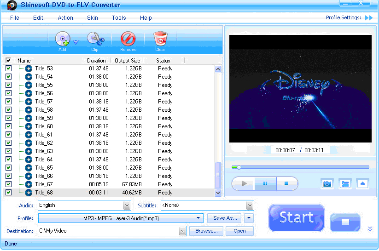
Task: Open the Profile format dropdown
Action: [198, 218]
